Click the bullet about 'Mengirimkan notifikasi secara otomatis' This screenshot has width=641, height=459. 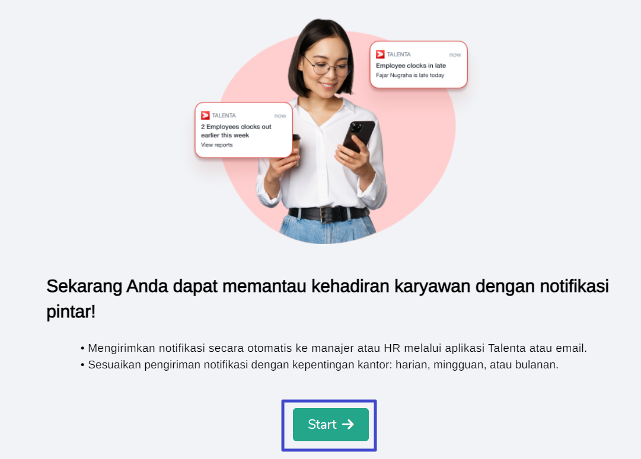click(334, 348)
